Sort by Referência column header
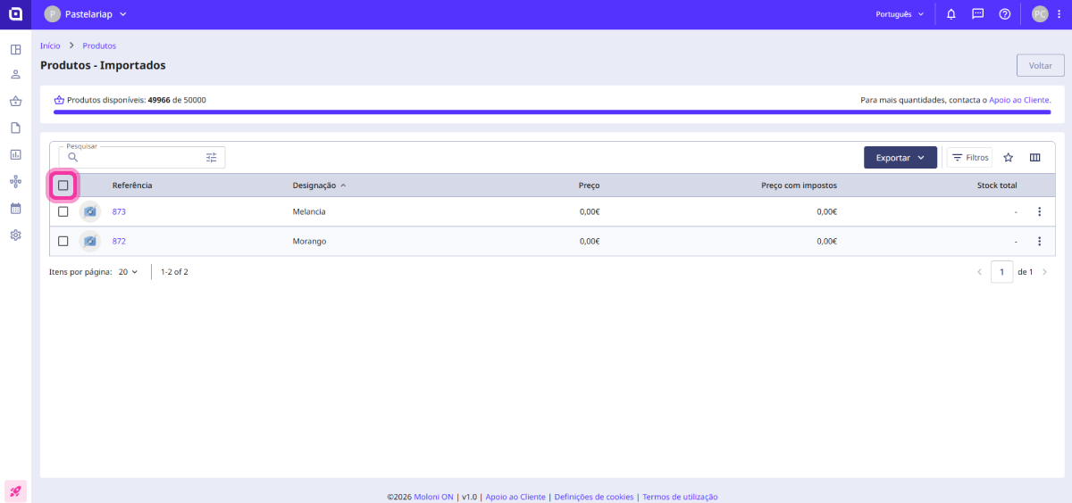1072x503 pixels. [x=132, y=186]
